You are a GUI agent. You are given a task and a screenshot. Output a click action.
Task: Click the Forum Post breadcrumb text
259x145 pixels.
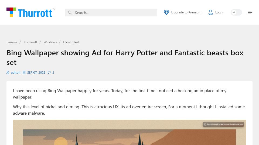(x=71, y=42)
